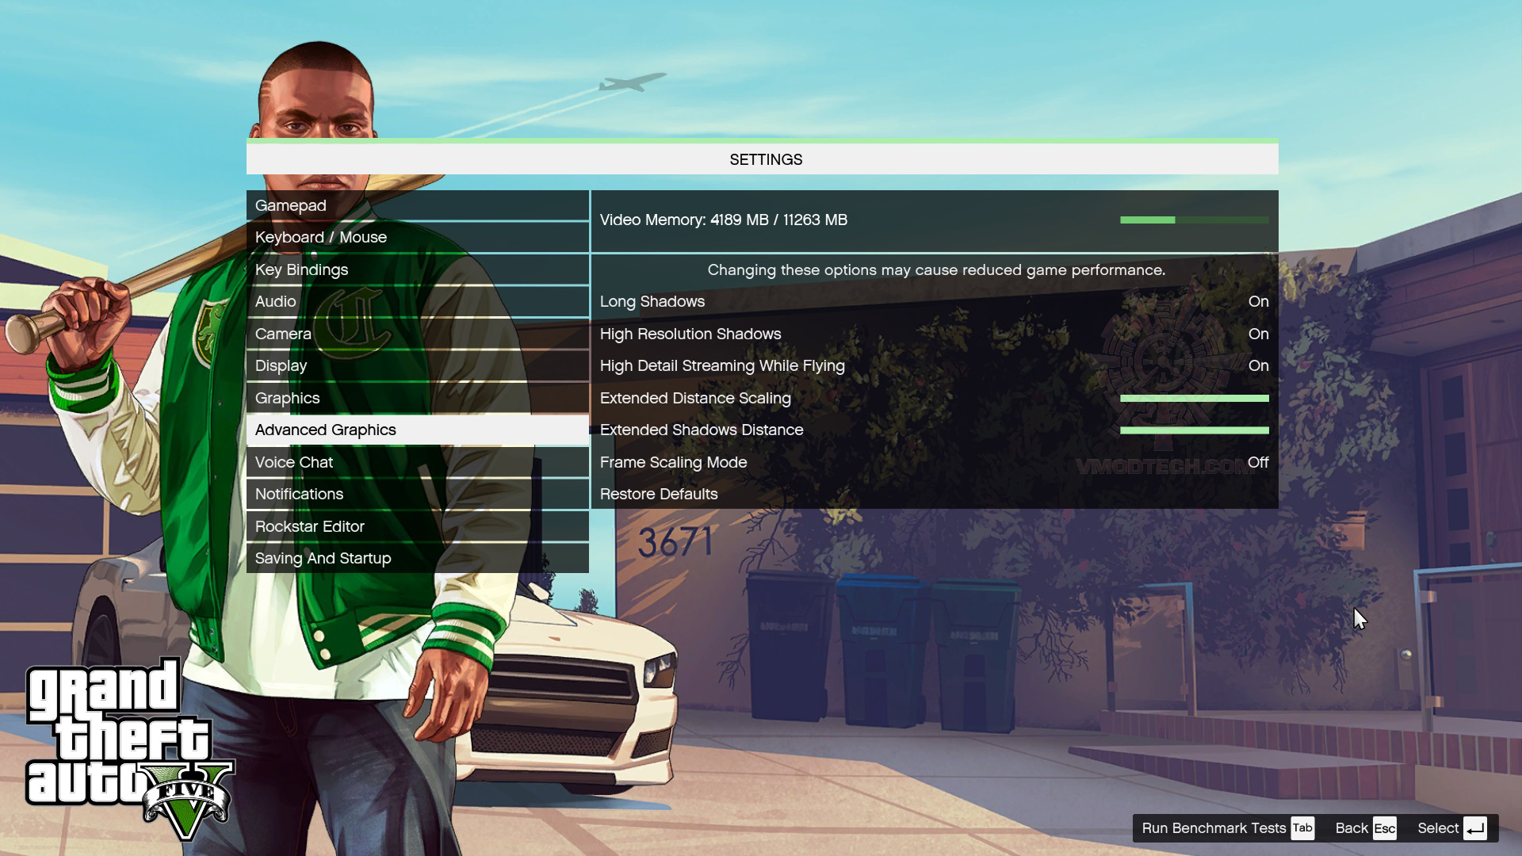Select Frame Scaling Mode dropdown option
The height and width of the screenshot is (856, 1522).
1257,461
